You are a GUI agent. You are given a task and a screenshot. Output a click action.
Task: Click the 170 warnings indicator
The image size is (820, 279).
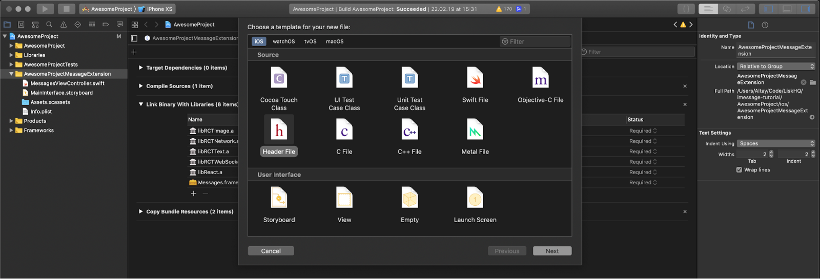(504, 9)
